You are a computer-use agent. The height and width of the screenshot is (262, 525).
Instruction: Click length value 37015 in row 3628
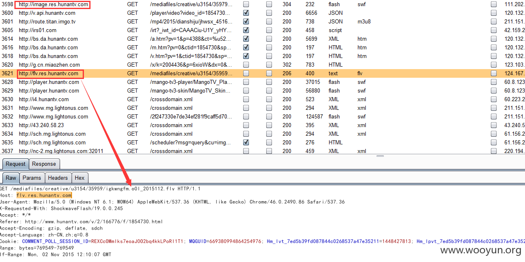click(313, 82)
